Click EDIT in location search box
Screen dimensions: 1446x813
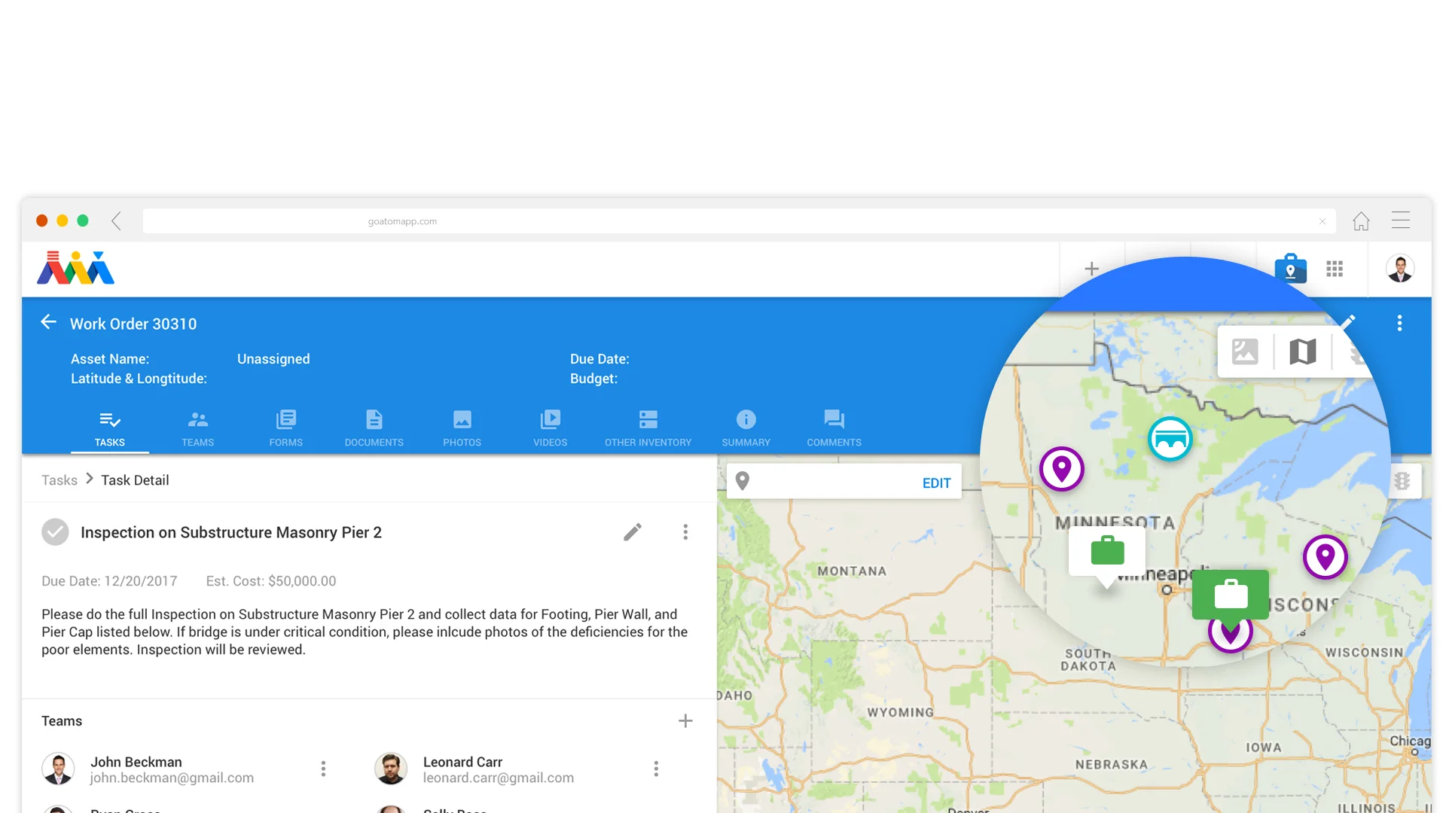[937, 483]
